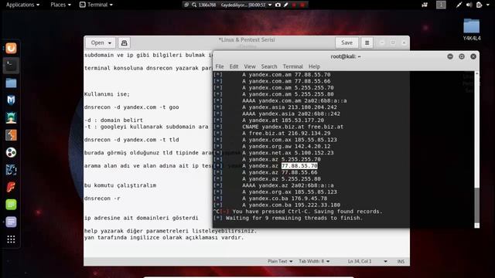Click the Save button in gedit
This screenshot has height=278, width=495.
[346, 43]
